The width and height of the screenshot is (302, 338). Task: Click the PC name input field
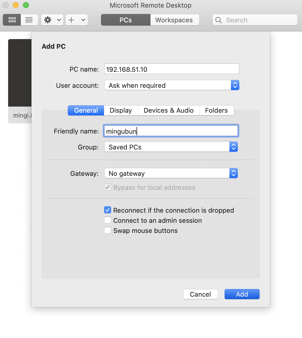[x=172, y=69]
